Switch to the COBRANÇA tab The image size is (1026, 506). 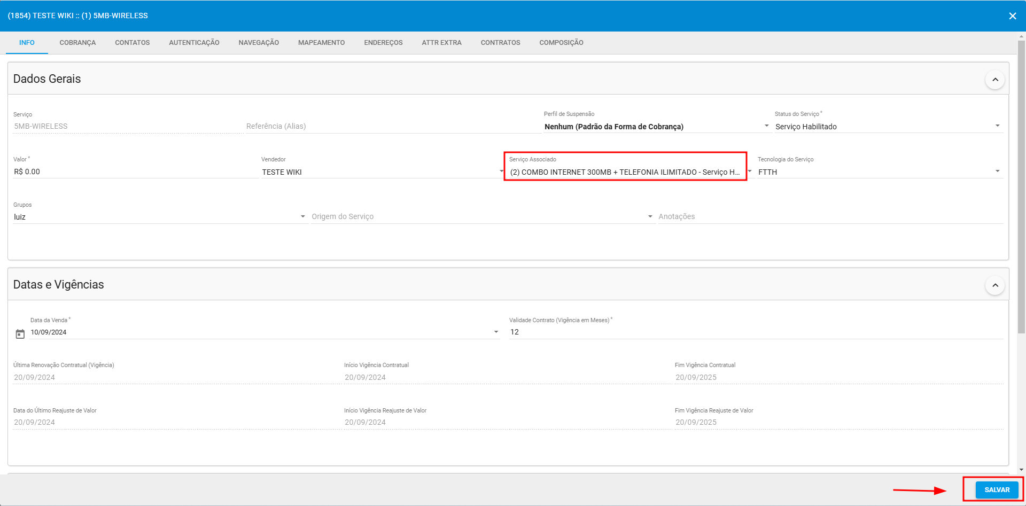click(x=77, y=43)
